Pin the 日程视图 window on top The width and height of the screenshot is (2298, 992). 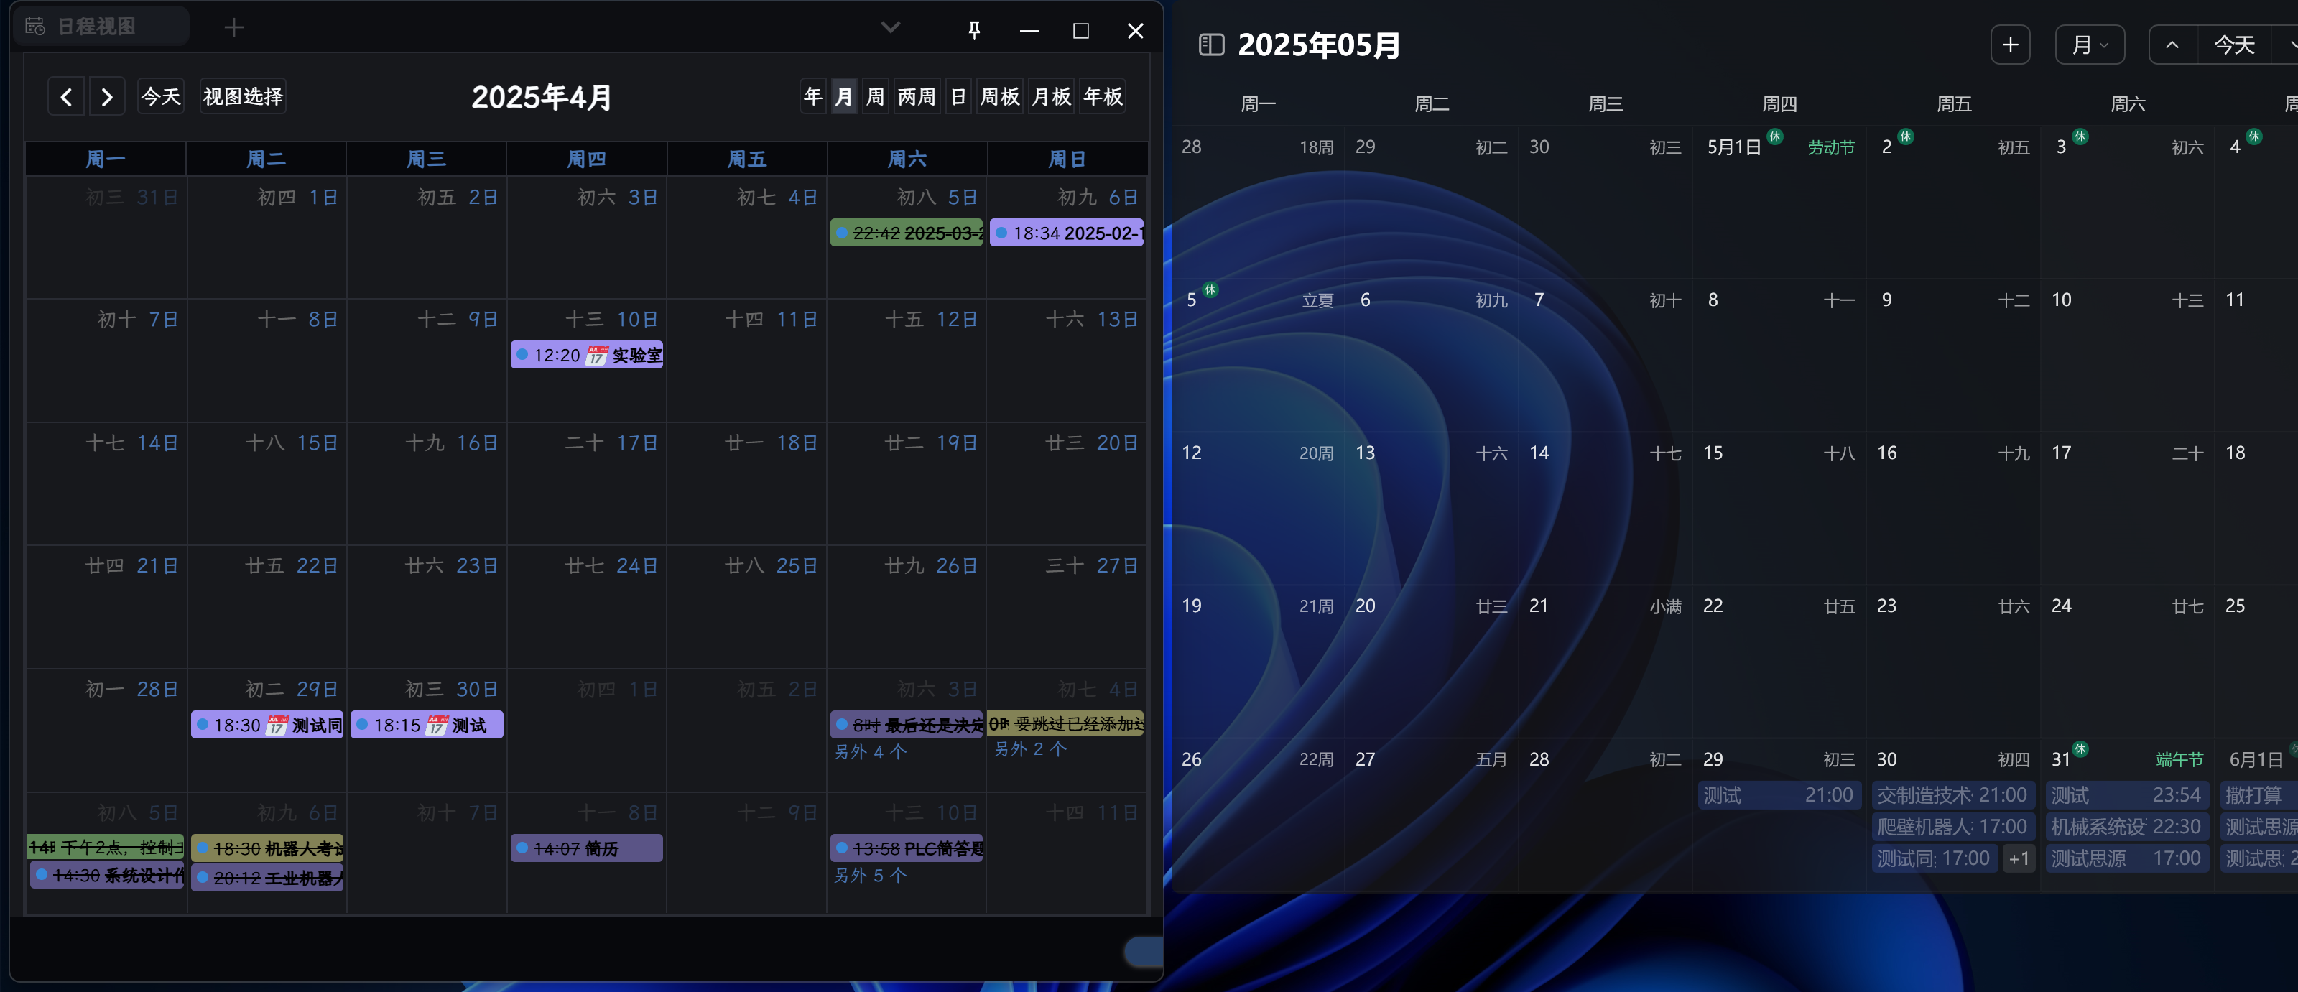point(974,30)
